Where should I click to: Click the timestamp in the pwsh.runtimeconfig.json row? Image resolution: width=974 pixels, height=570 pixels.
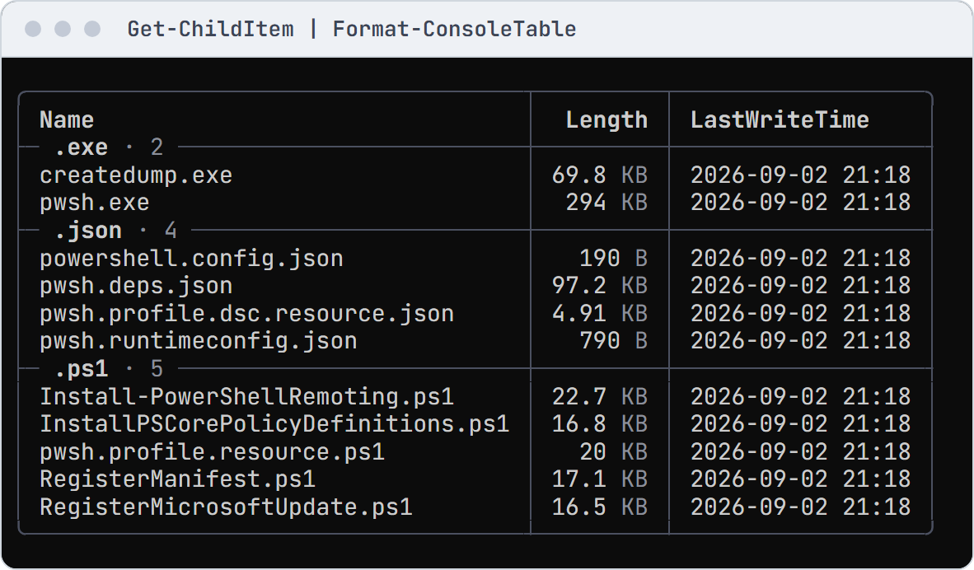pos(801,341)
